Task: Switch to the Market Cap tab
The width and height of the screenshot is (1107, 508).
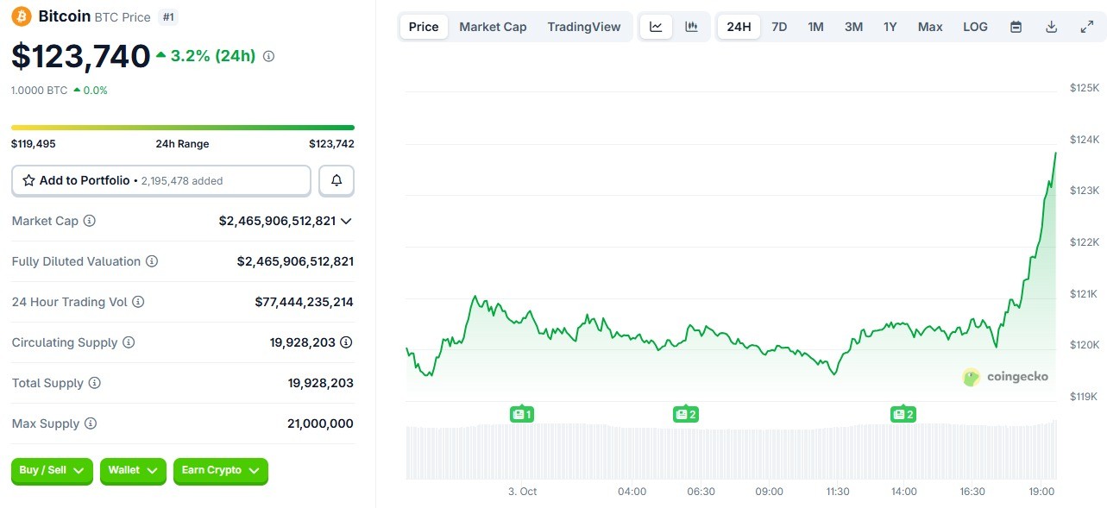Action: [493, 27]
